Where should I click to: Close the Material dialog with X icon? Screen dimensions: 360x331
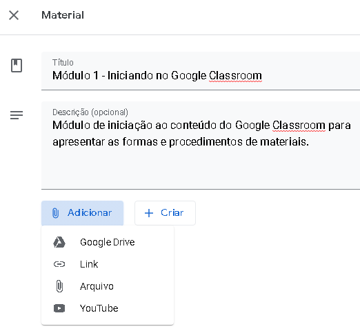(14, 15)
